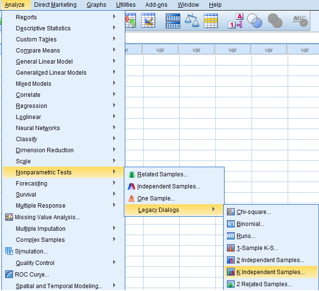Choose Forecasting menu entry
Screen dimensions: 319x291
64,184
